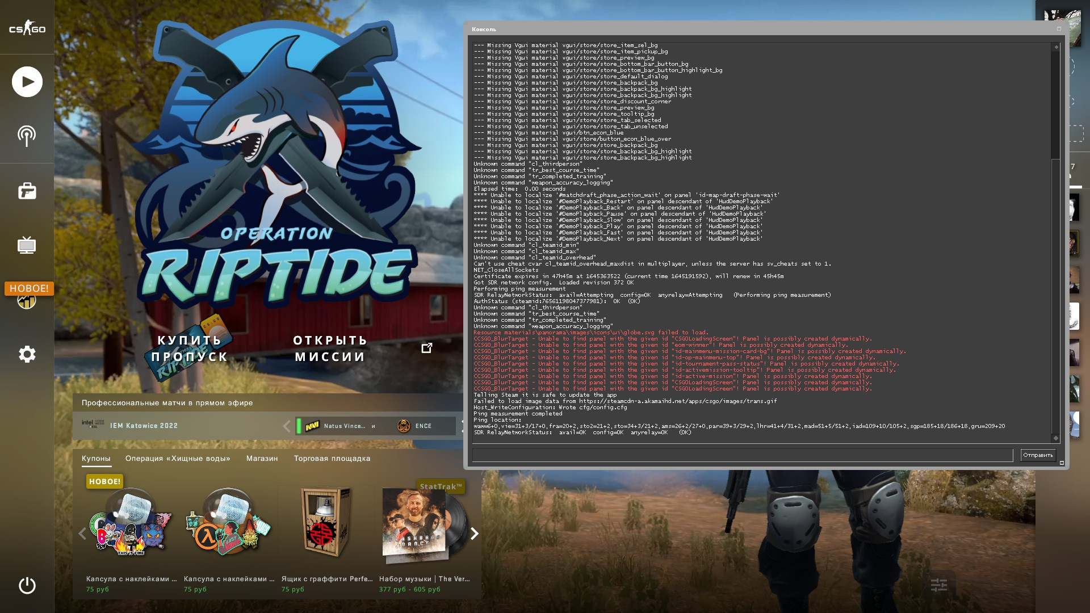1090x613 pixels.
Task: Click the console scrollbar down arrow
Action: 1056,438
